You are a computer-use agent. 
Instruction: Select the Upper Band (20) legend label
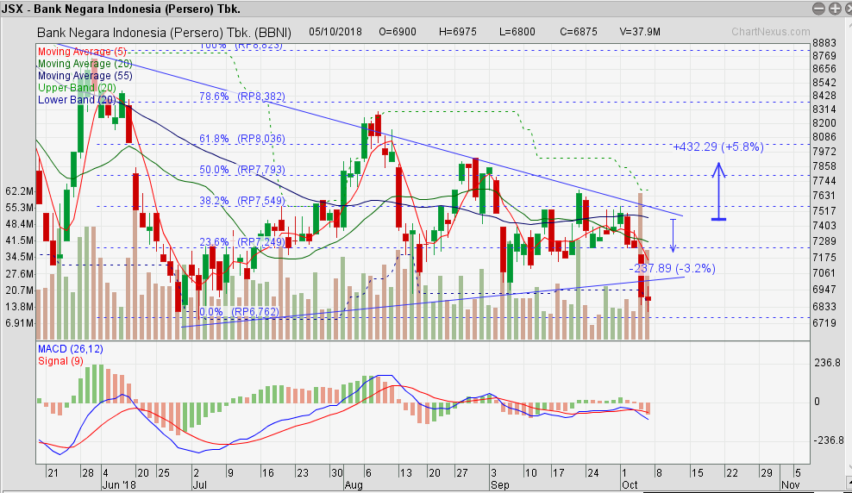tap(77, 87)
